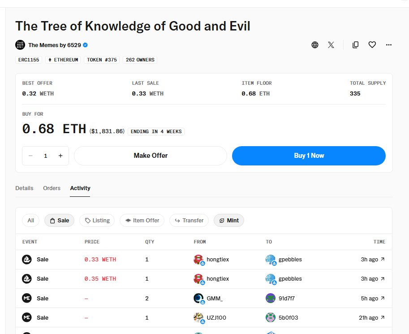Screen dimensions: 409x334
Task: Open the X (Twitter) profile icon
Action: pos(331,45)
